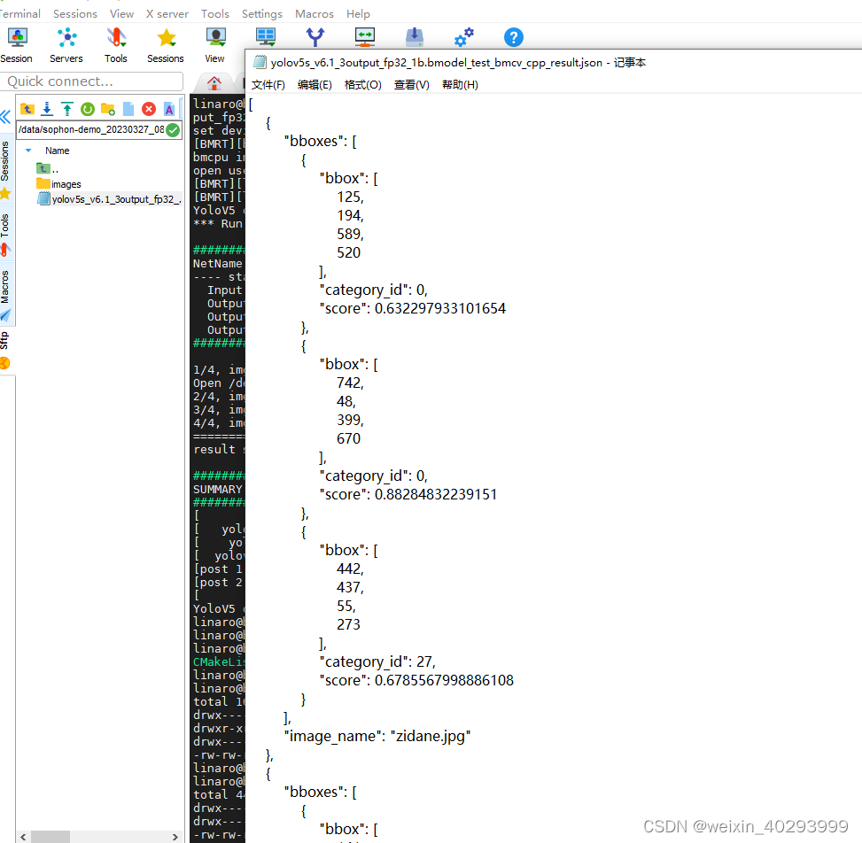Select the yolov5s_v6.1_3output_fp32 json file
This screenshot has width=862, height=843.
click(109, 199)
